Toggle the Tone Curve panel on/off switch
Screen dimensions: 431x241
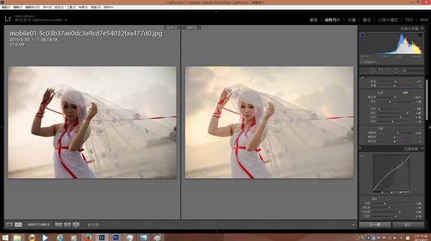(x=360, y=148)
